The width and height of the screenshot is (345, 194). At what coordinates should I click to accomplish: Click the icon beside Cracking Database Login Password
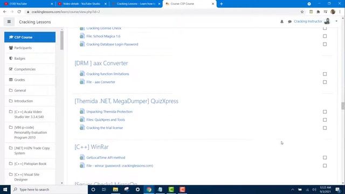tap(82, 44)
